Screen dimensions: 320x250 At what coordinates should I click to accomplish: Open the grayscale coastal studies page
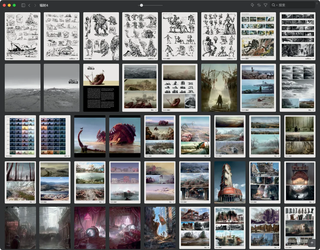pos(297,88)
